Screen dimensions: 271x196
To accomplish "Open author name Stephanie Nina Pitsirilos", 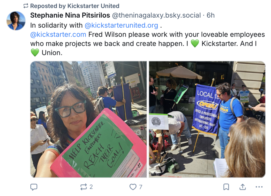I will (70, 15).
